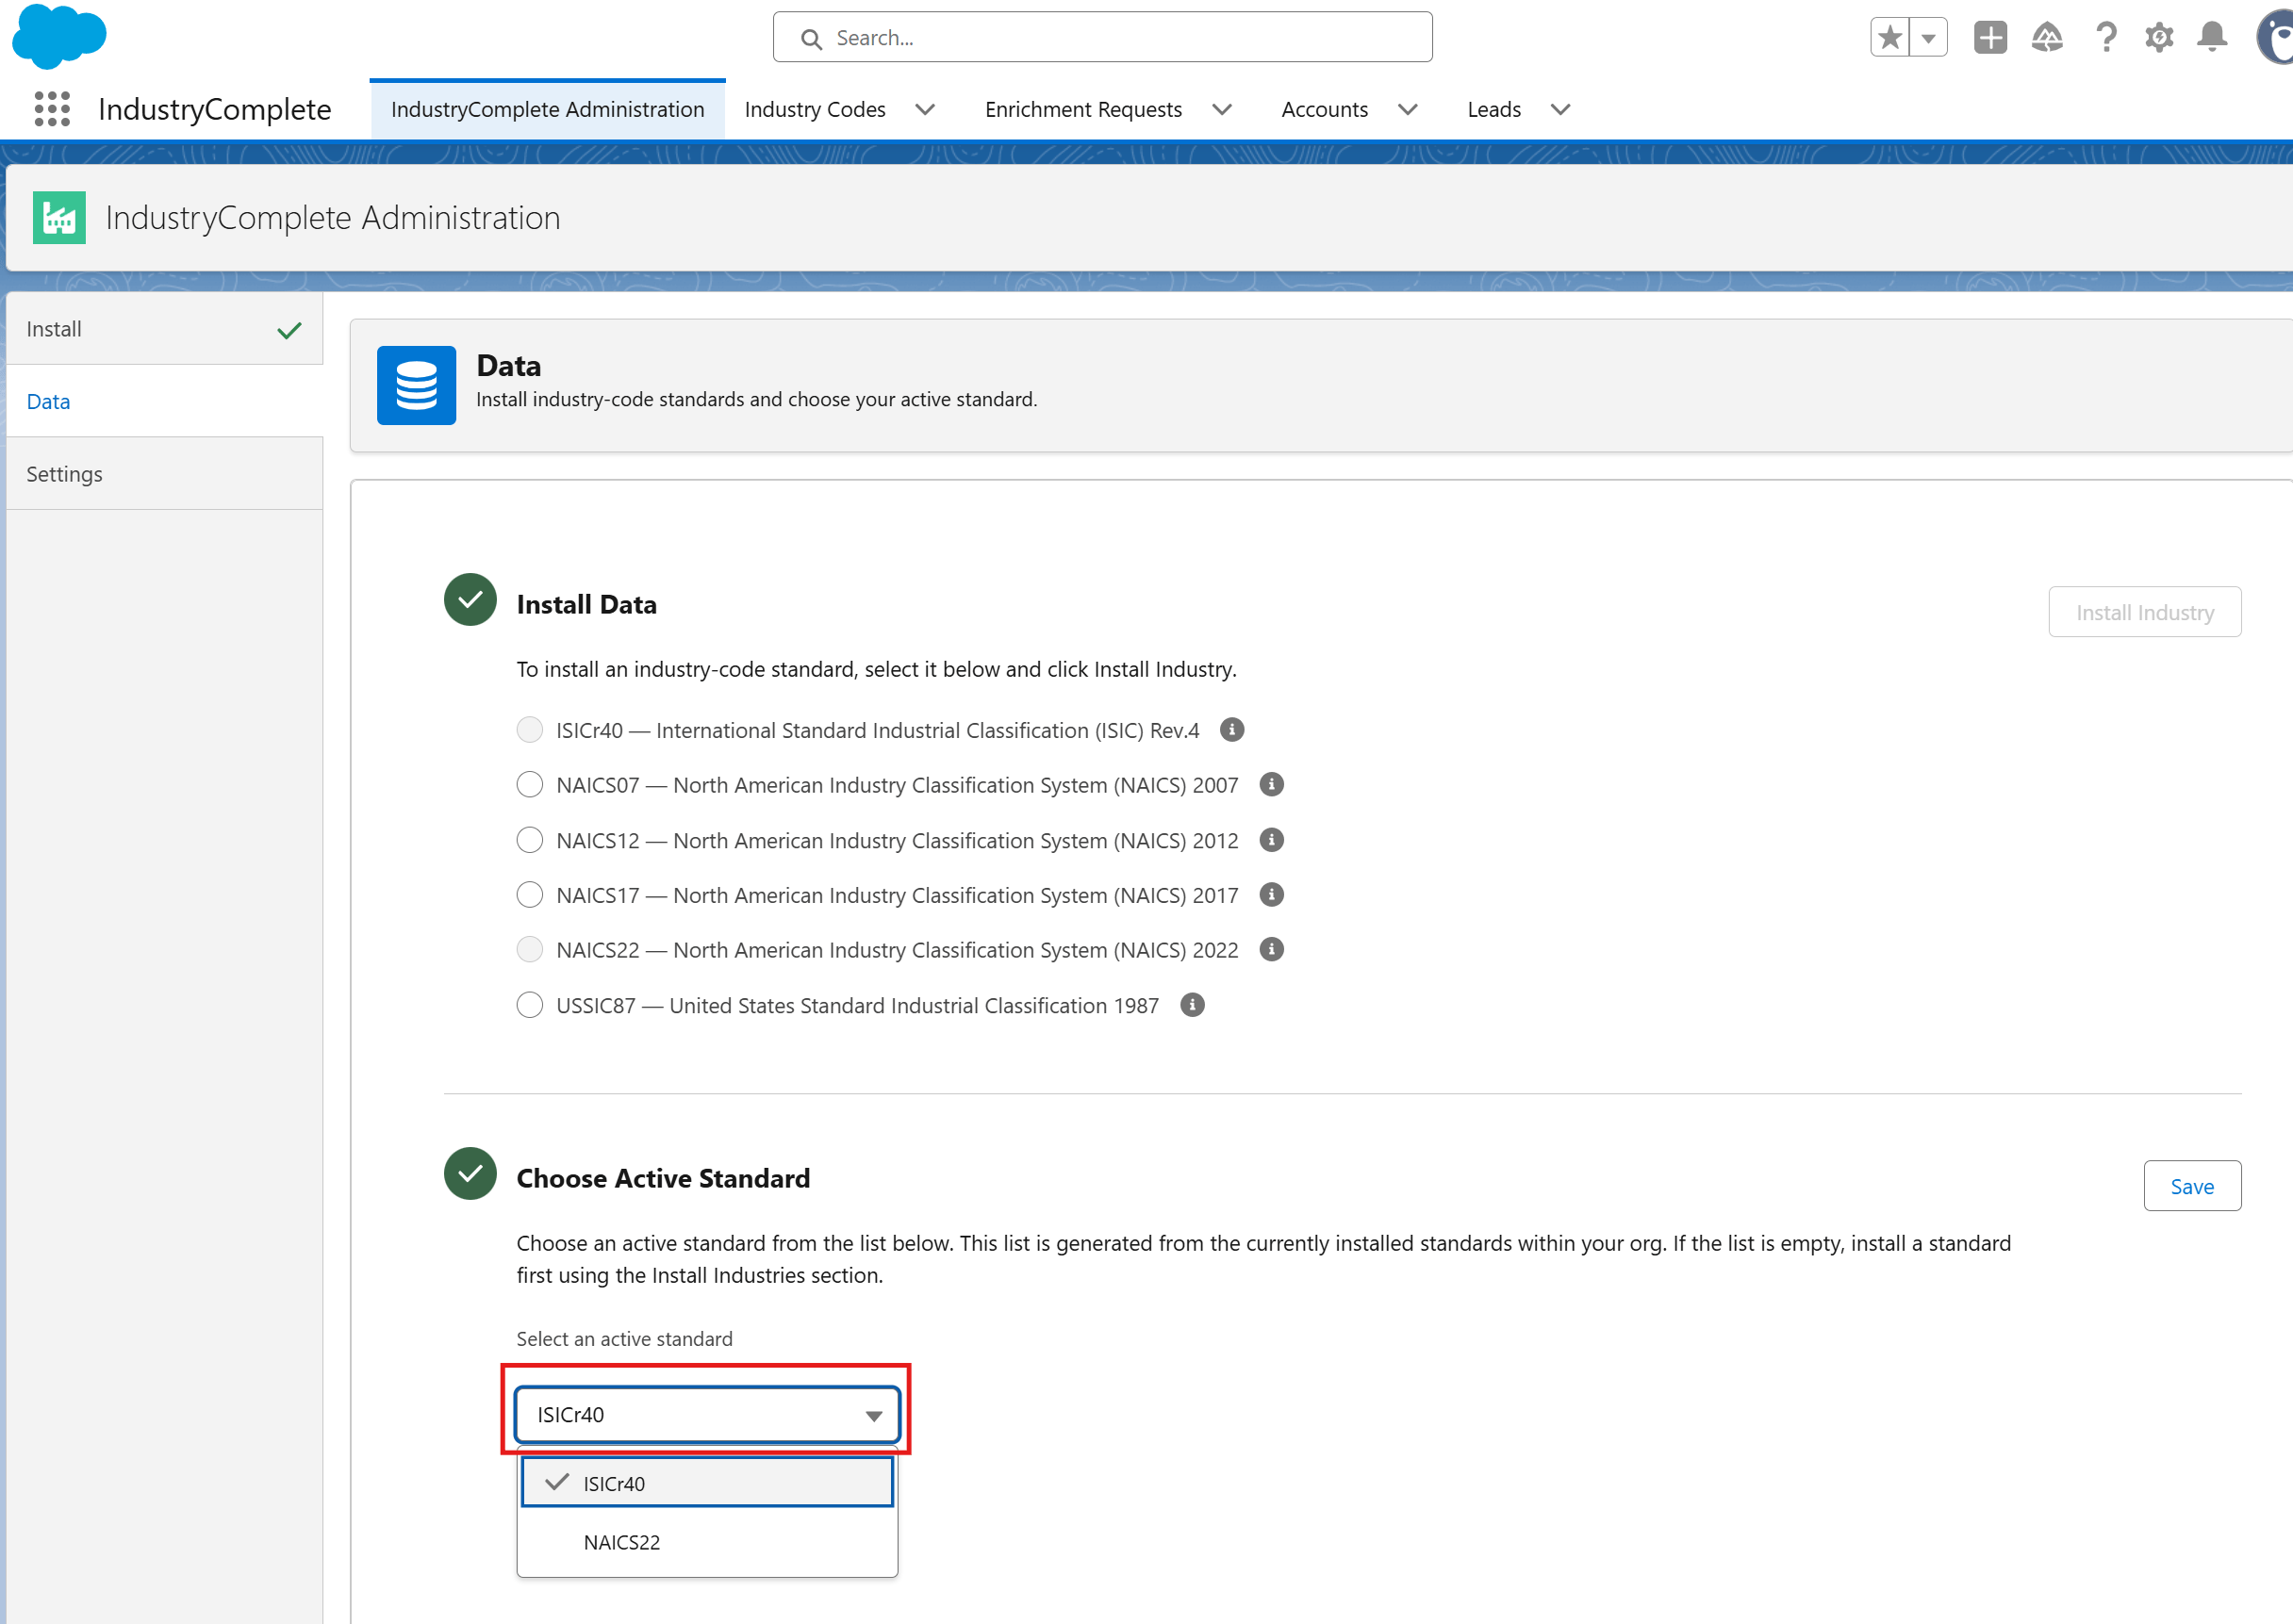
Task: Focus the global Search field
Action: coord(1102,38)
